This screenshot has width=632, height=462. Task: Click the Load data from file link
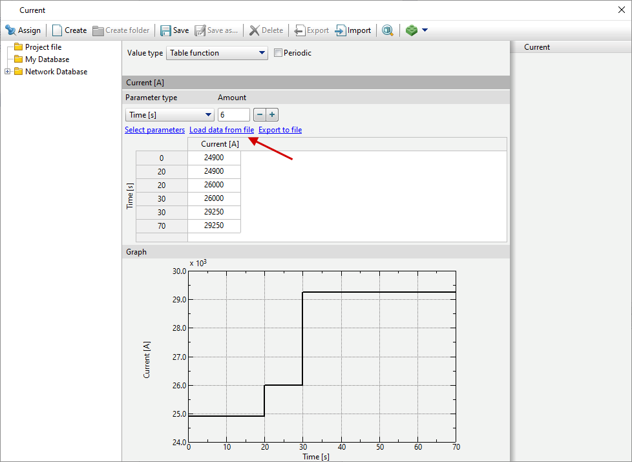pos(221,130)
